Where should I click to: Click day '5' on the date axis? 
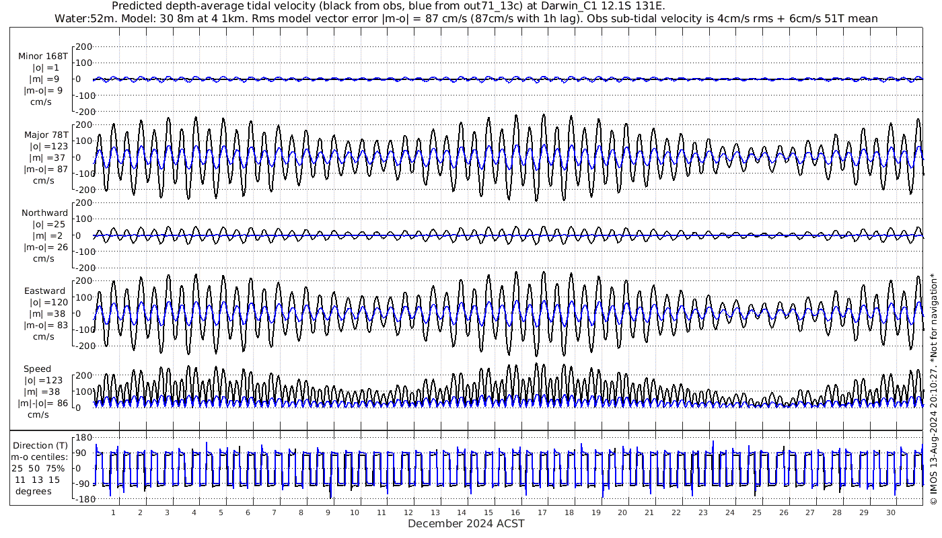pos(221,512)
